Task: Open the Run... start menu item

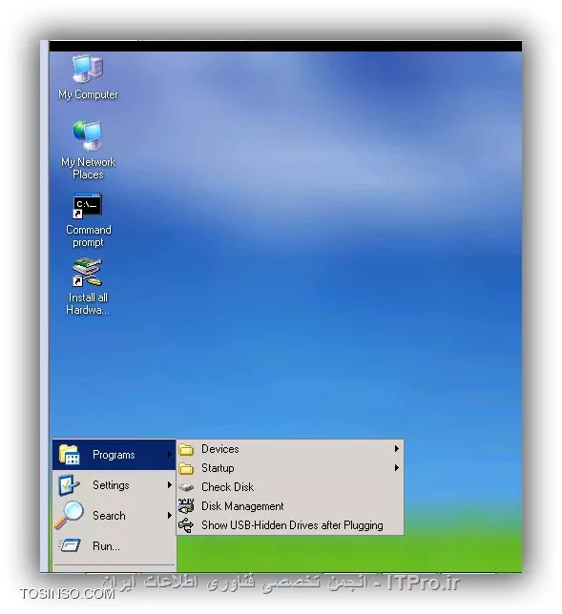Action: point(114,546)
